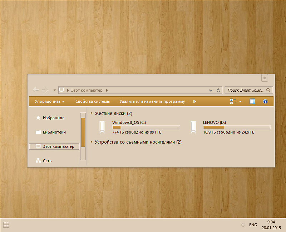Image resolution: width=286 pixels, height=232 pixels.
Task: Toggle the preview pane icon
Action: pyautogui.click(x=252, y=101)
